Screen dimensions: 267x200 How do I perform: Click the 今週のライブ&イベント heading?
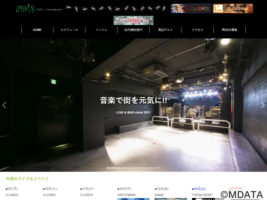[27, 179]
